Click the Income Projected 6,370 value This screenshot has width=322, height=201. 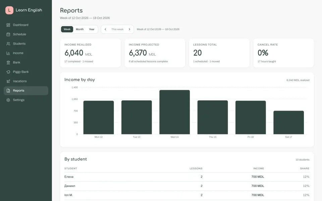[x=138, y=53]
